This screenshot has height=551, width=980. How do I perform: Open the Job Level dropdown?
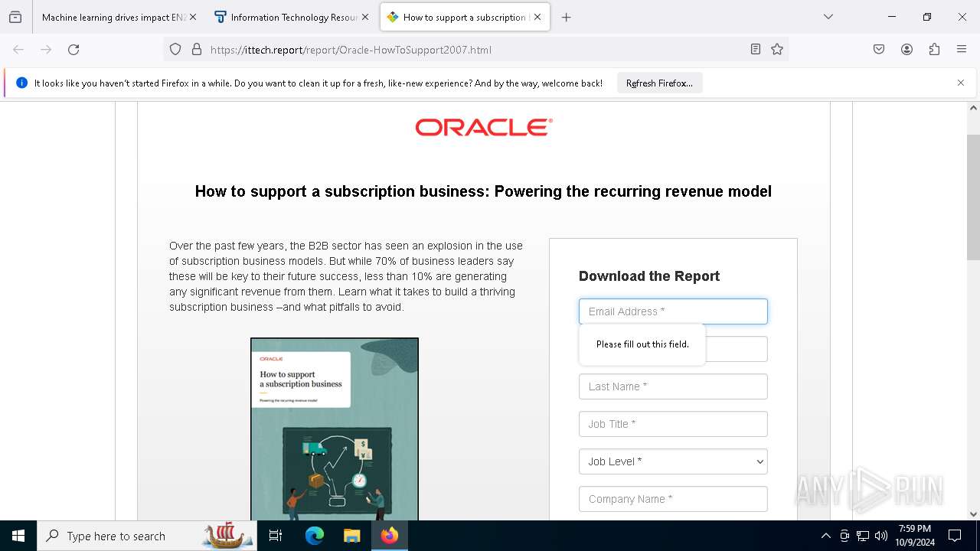[x=673, y=461]
